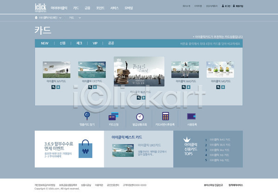Select the VIP card tab
The height and width of the screenshot is (195, 278).
pos(95,43)
